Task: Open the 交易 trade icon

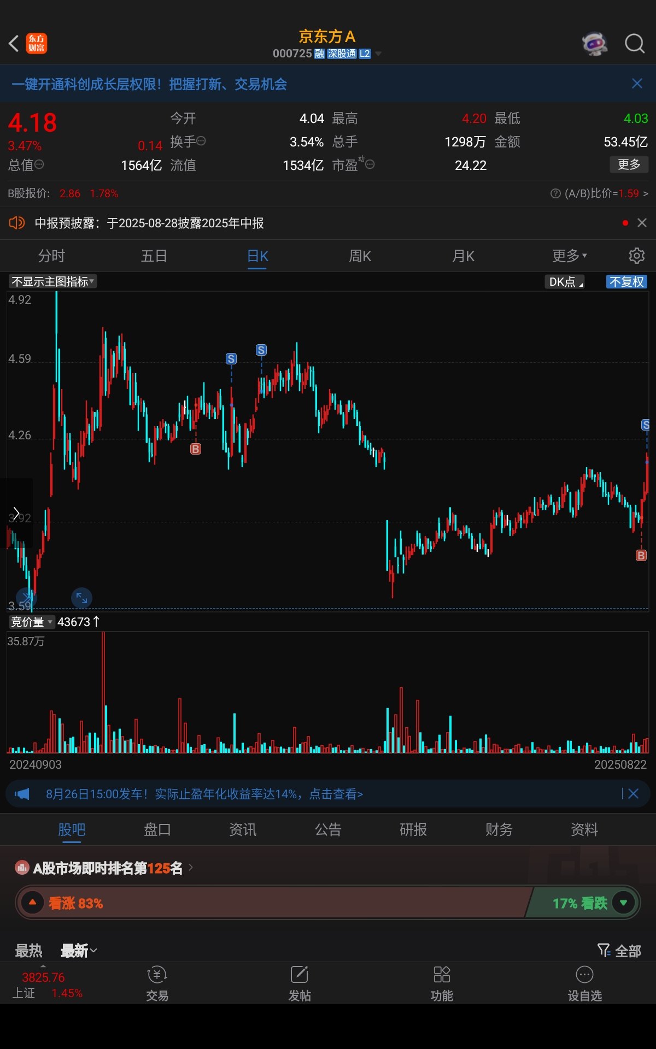Action: (x=157, y=983)
